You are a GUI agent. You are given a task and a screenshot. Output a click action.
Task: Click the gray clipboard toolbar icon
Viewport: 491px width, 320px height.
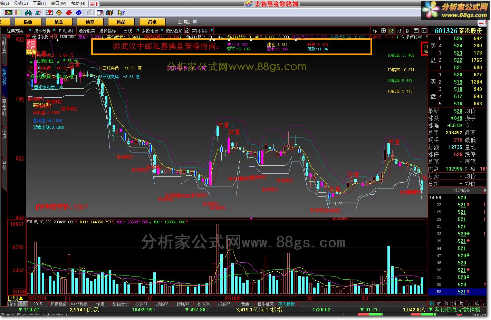click(x=90, y=12)
